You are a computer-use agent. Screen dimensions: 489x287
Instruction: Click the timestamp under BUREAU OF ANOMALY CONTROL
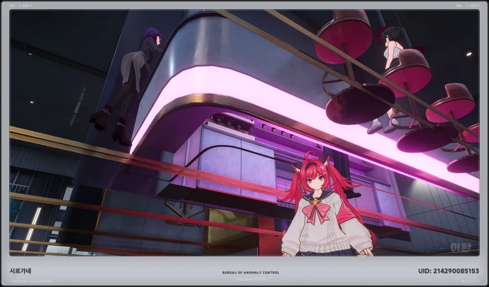pyautogui.click(x=250, y=279)
